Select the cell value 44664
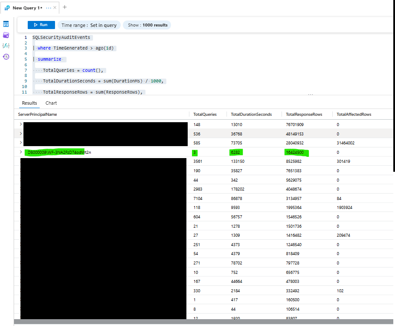The height and width of the screenshot is (326, 395). pyautogui.click(x=236, y=282)
